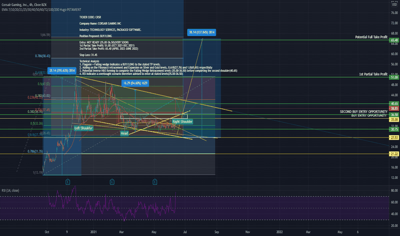This screenshot has width=400, height=236.
Task: Click 44.00 on the price scale
Action: pos(394,95)
